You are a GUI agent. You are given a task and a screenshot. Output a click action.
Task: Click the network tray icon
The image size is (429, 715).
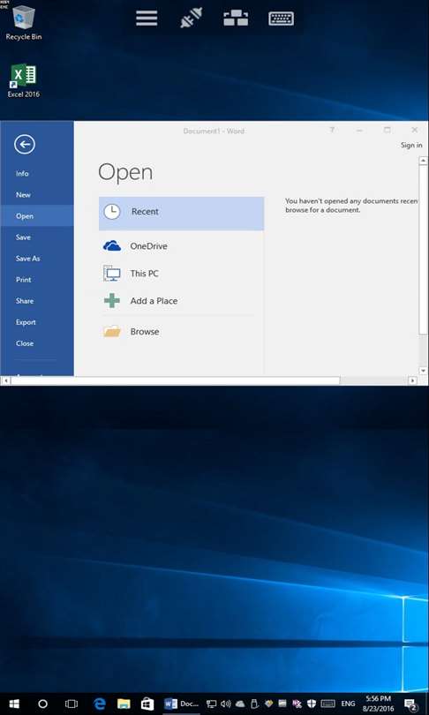click(211, 704)
